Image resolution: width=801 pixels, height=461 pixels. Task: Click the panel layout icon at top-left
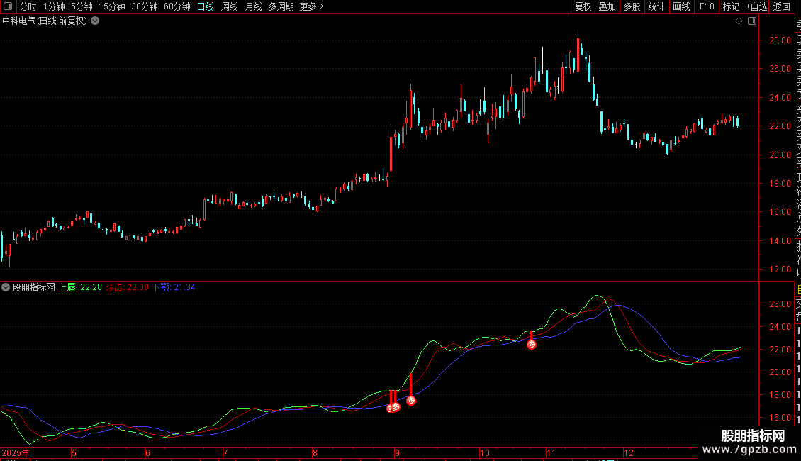tap(8, 6)
